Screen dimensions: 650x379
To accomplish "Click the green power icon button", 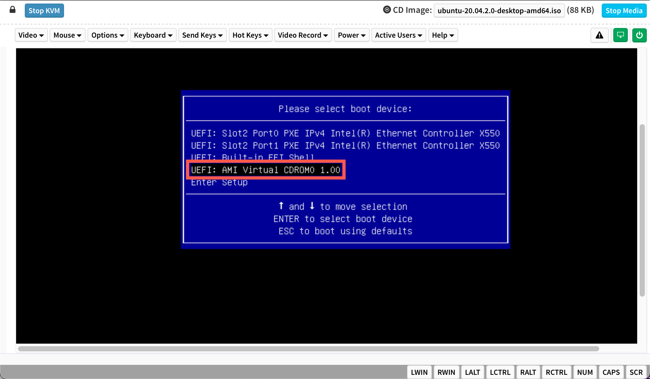I will (639, 35).
